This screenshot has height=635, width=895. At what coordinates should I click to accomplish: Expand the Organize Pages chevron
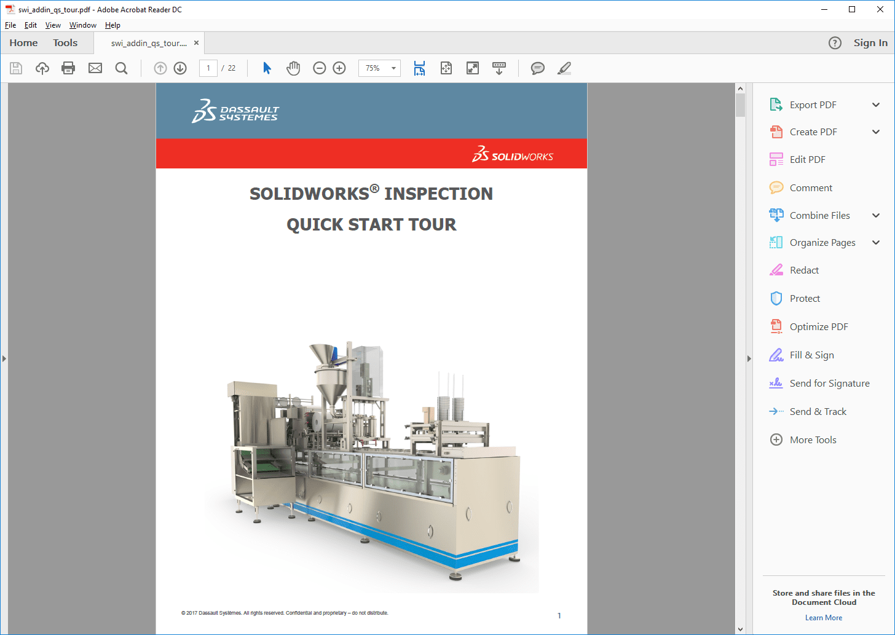(x=876, y=243)
